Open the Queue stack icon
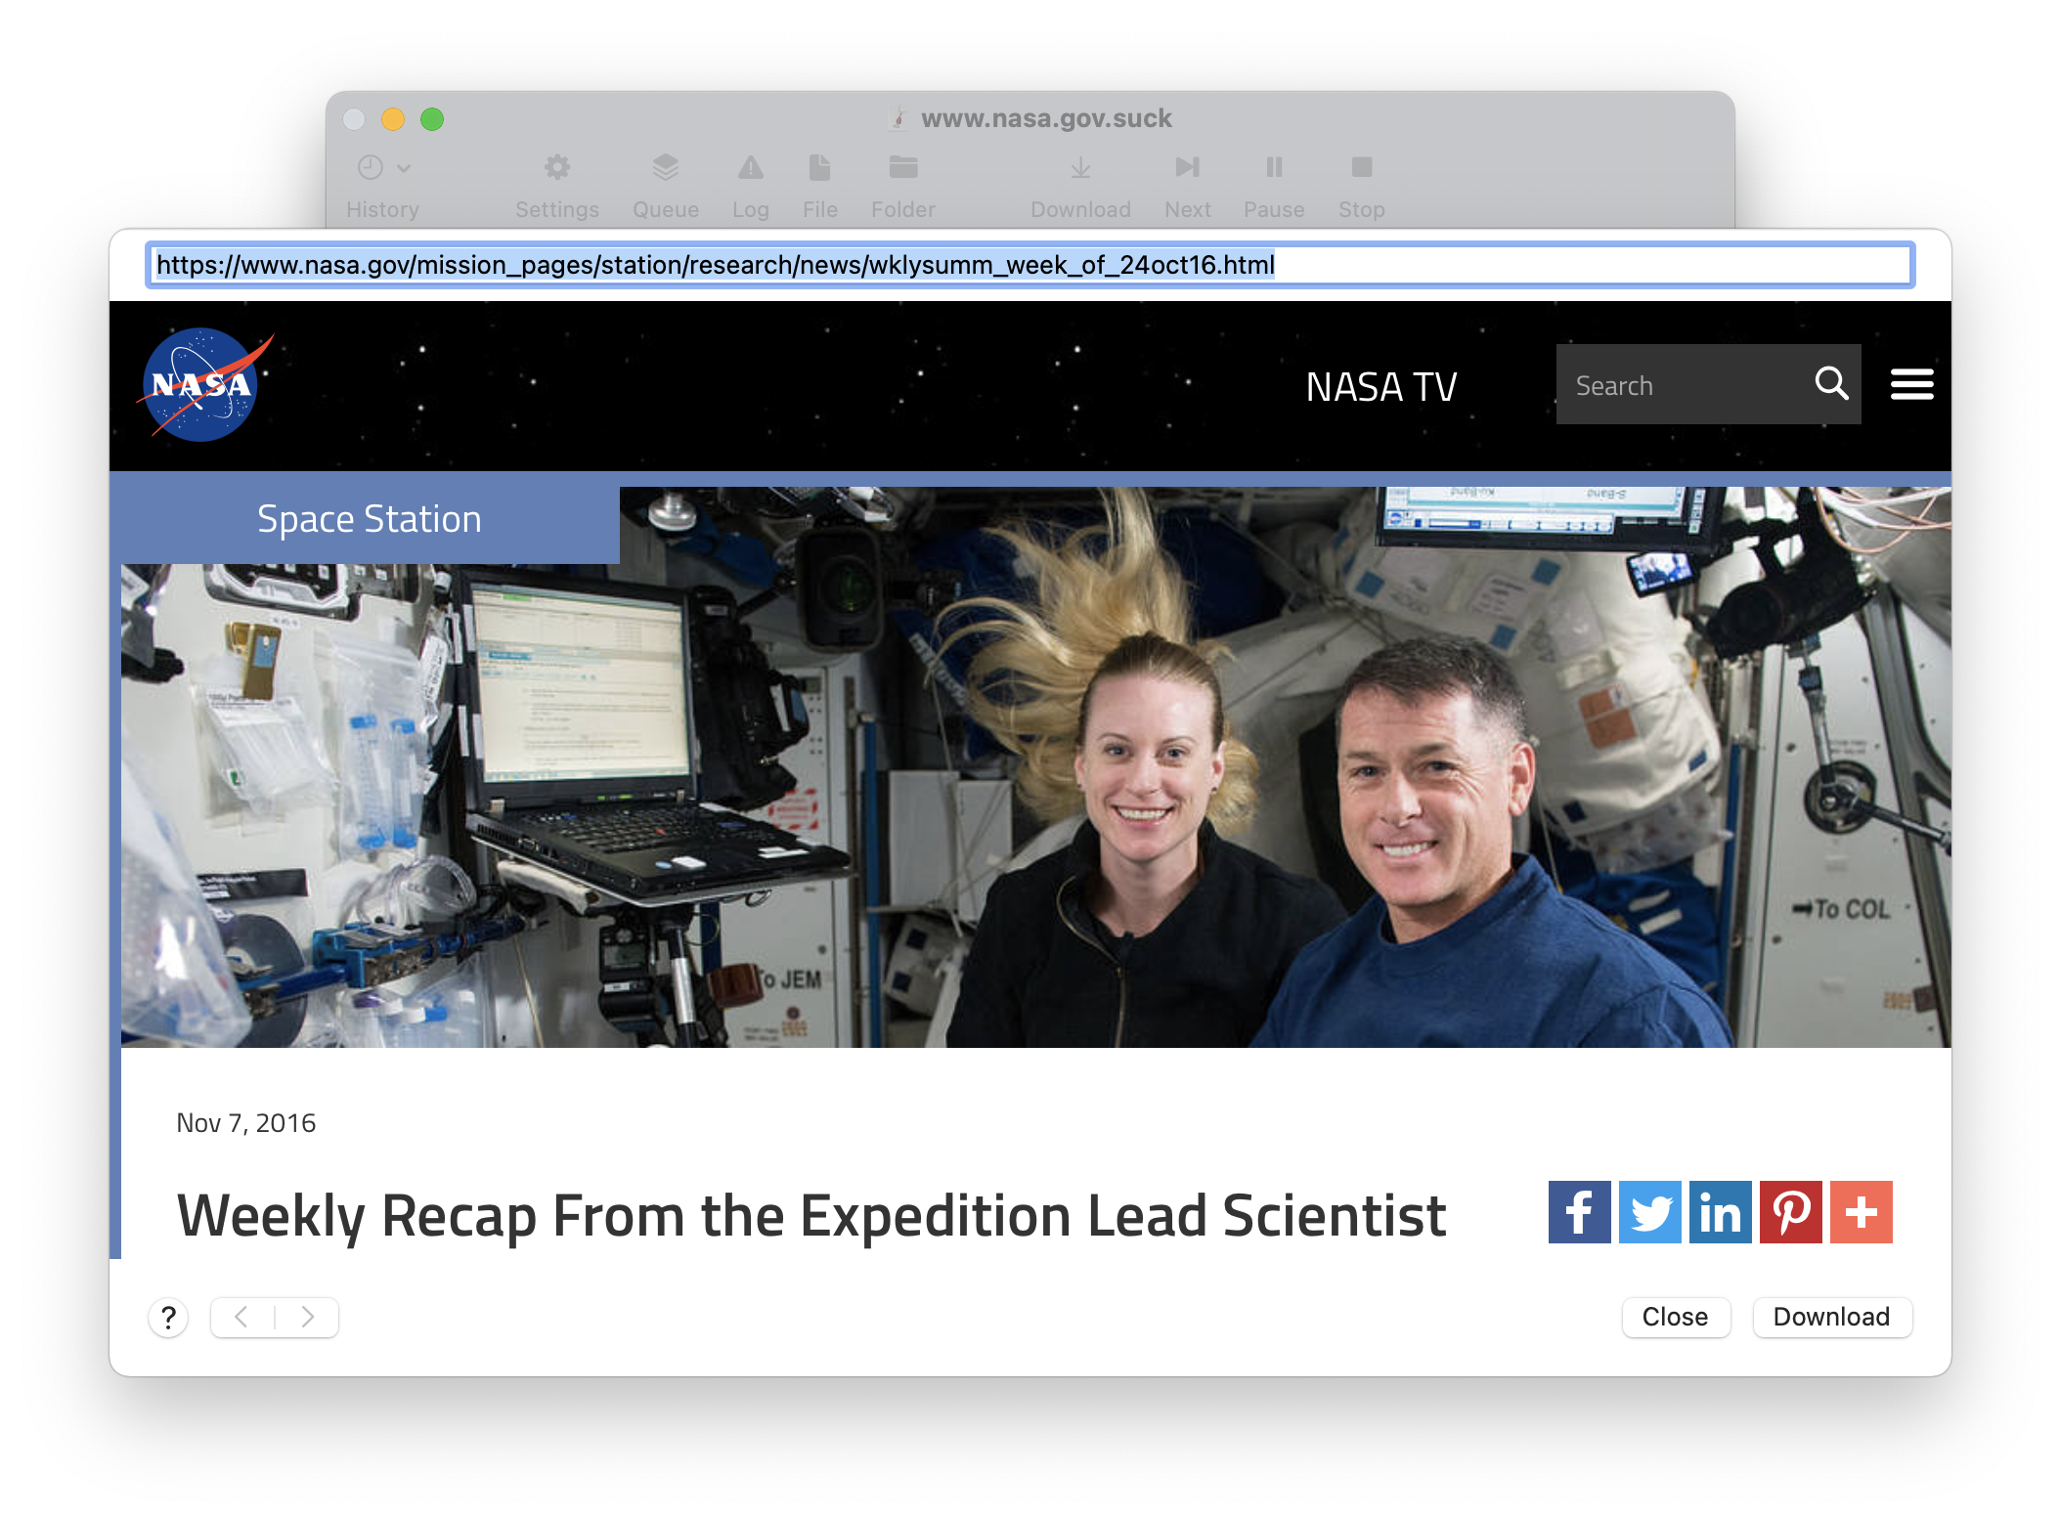2059x1521 pixels. coord(665,168)
